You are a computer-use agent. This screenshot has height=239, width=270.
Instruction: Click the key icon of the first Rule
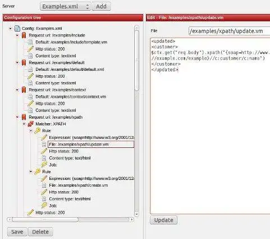click(x=38, y=130)
